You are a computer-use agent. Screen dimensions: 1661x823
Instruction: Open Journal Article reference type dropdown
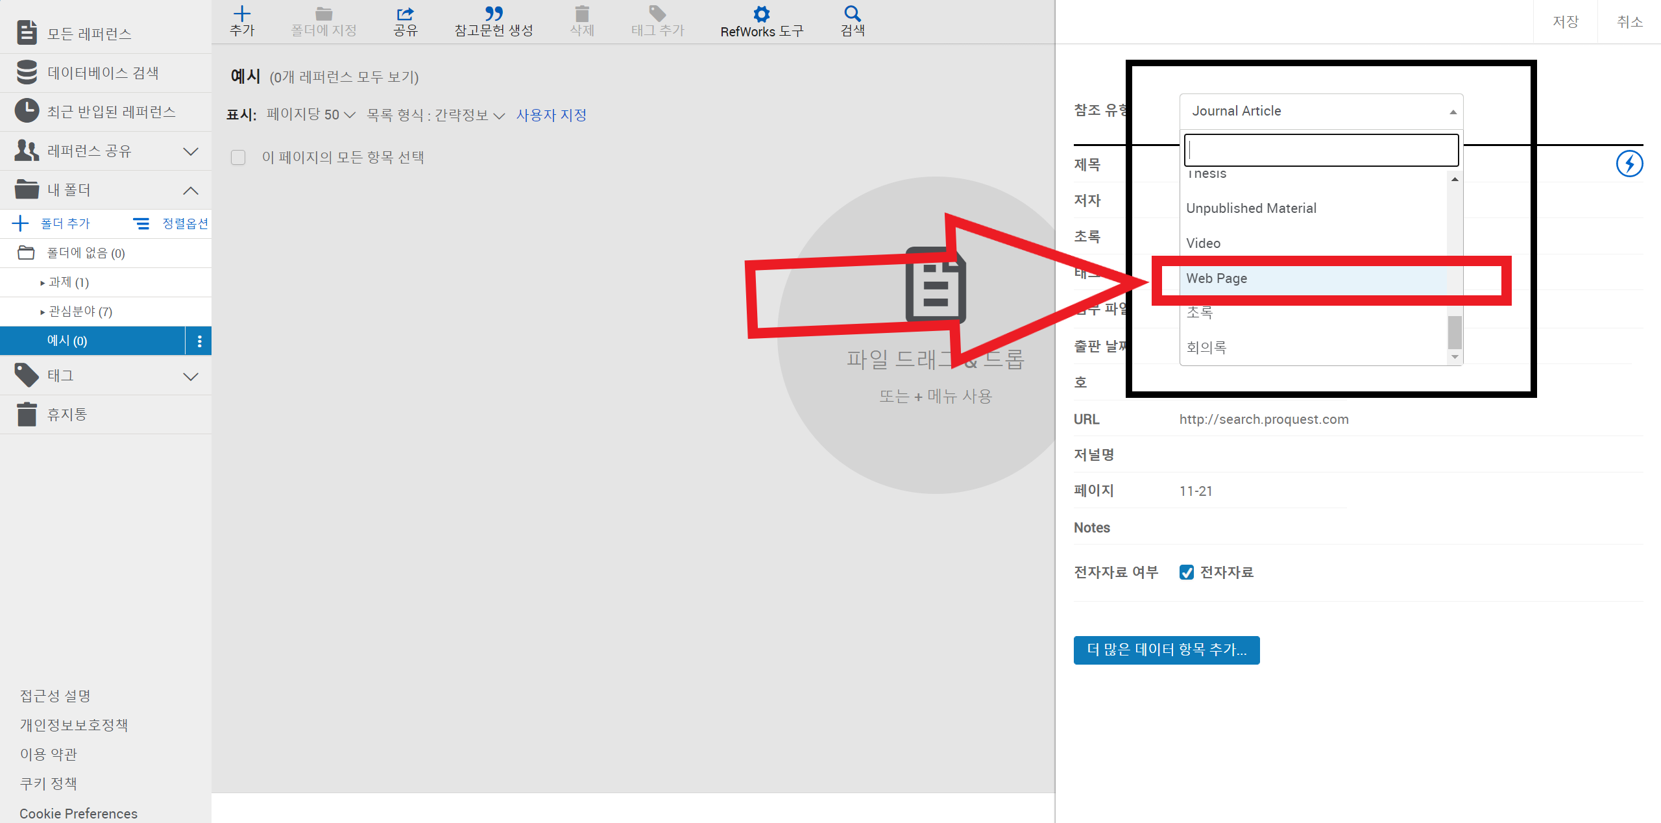(x=1320, y=111)
